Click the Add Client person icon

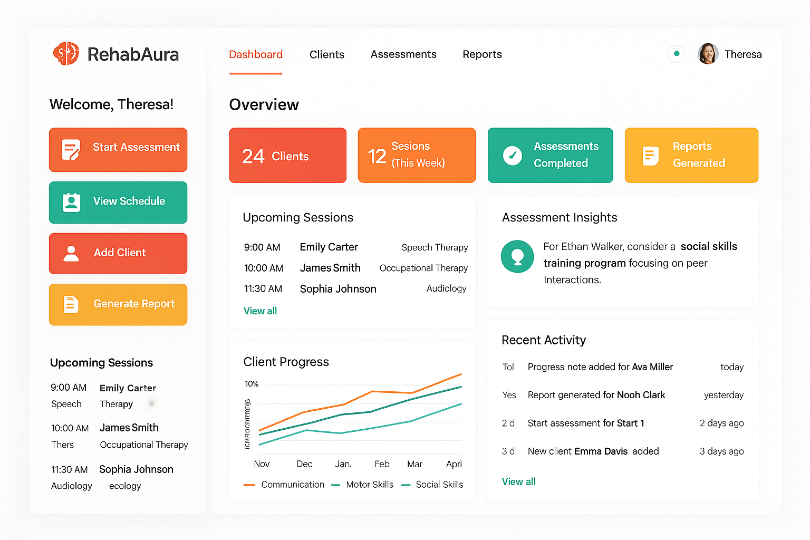(x=71, y=253)
